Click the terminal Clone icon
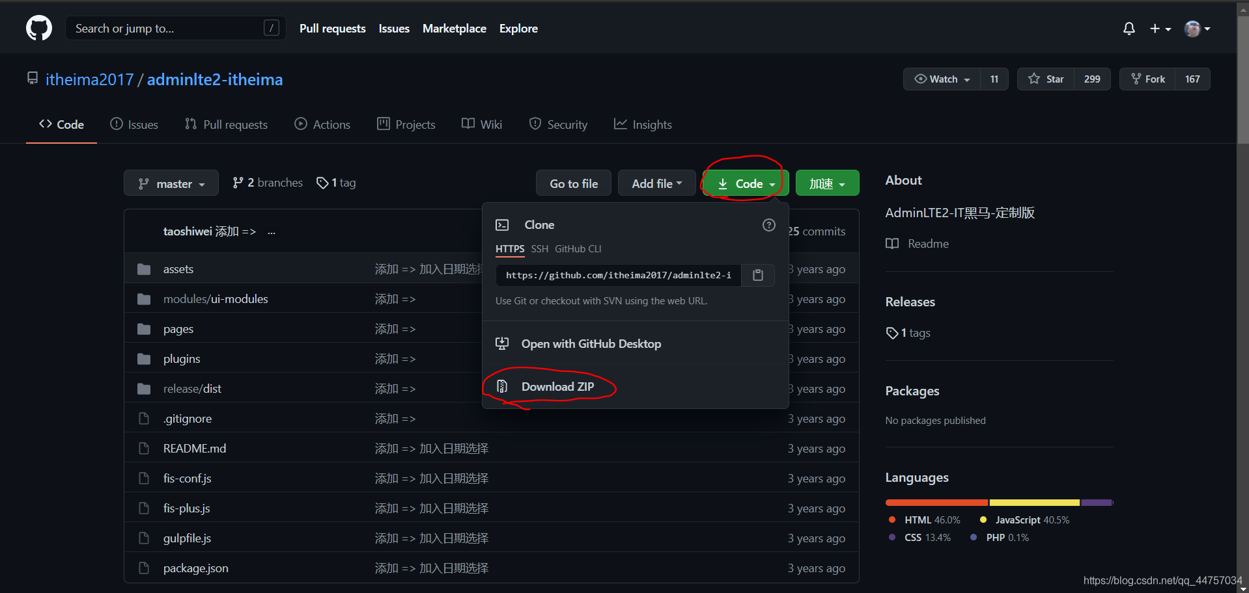1249x593 pixels. point(502,225)
